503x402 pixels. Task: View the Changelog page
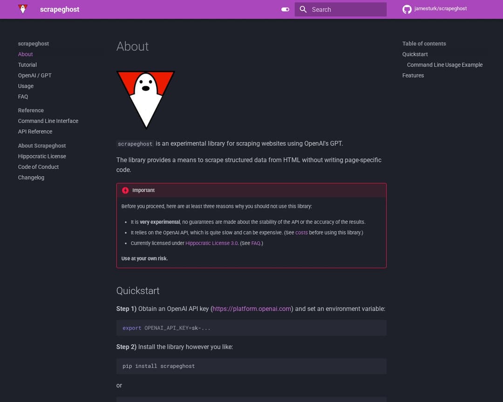pos(31,177)
